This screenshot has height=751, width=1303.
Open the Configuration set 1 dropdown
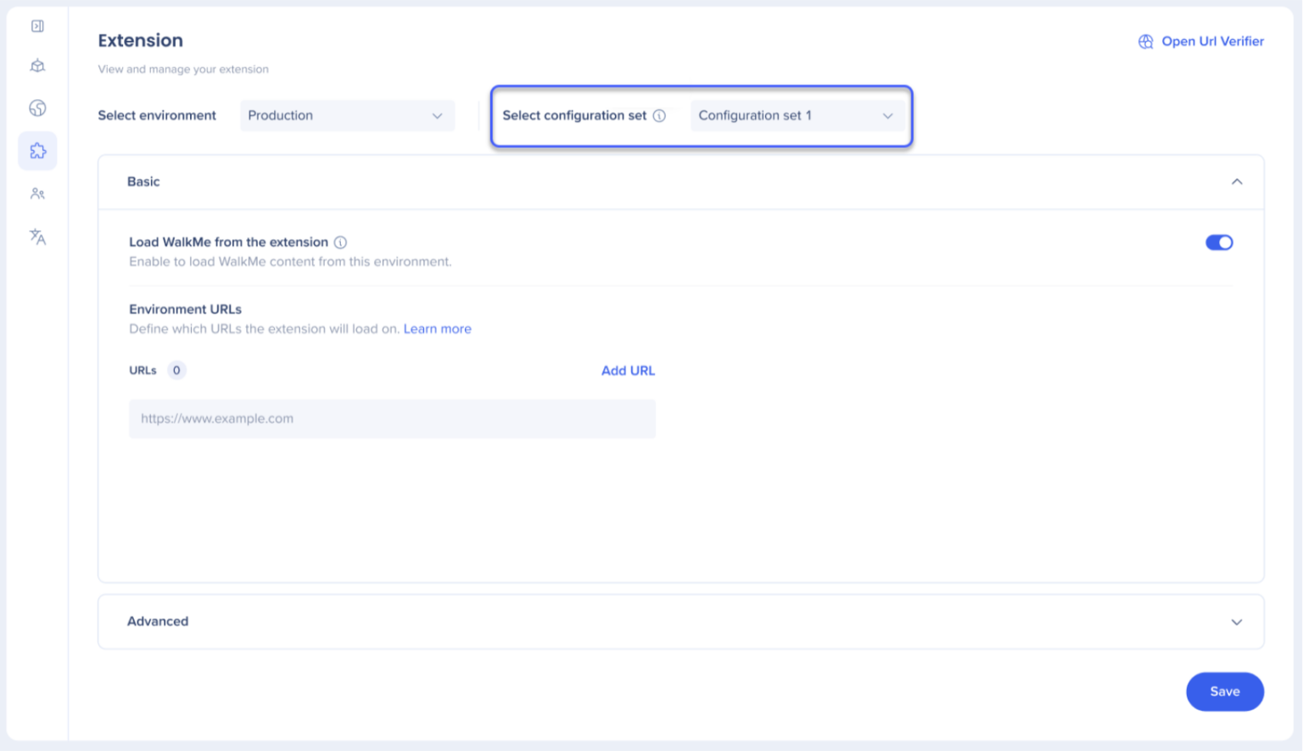(797, 115)
